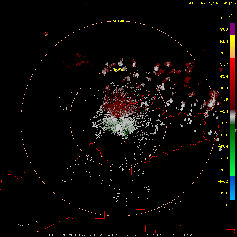Viewport: 237px width, 237px height.
Task: Click the -32.0 legend value
Action: click(223, 135)
